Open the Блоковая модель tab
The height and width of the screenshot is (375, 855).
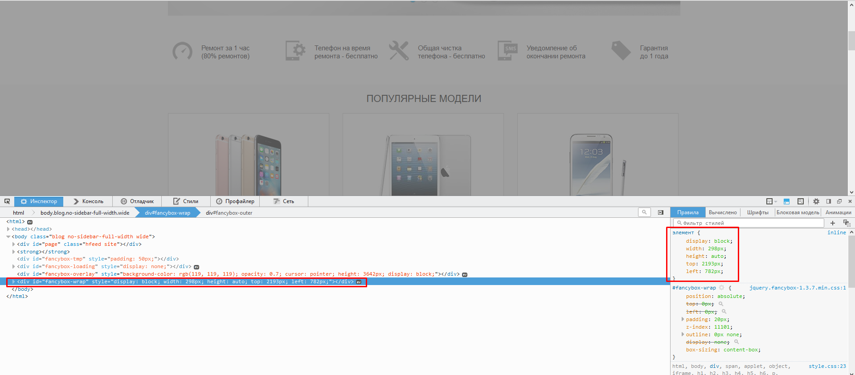(x=798, y=212)
